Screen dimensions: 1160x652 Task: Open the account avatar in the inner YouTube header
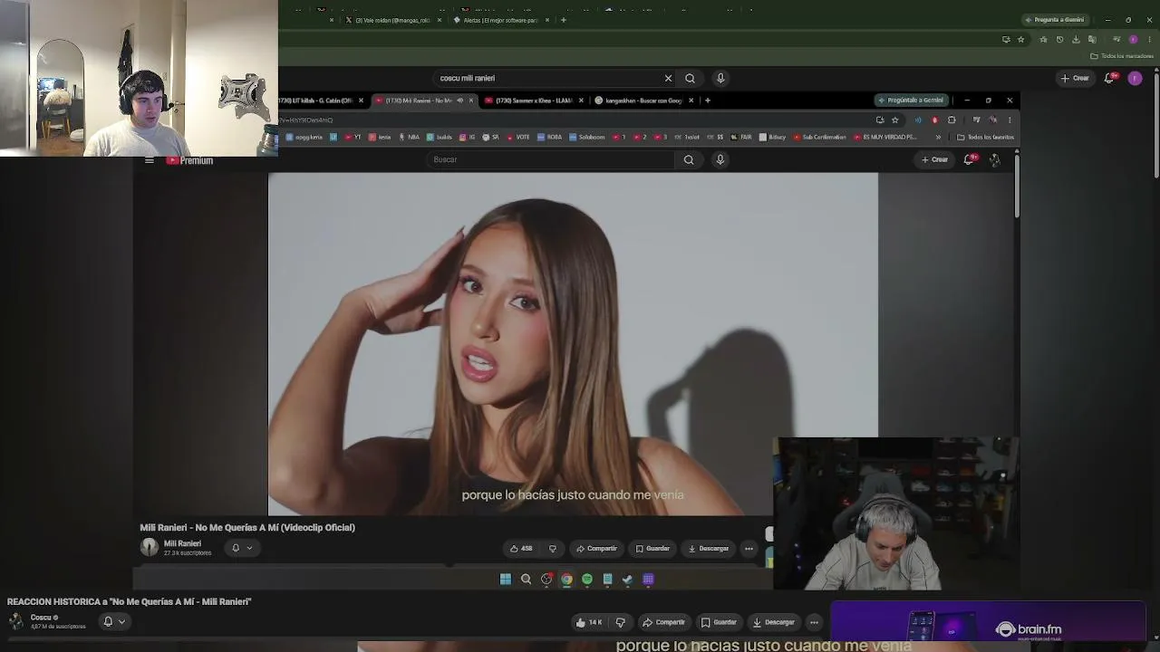click(995, 159)
